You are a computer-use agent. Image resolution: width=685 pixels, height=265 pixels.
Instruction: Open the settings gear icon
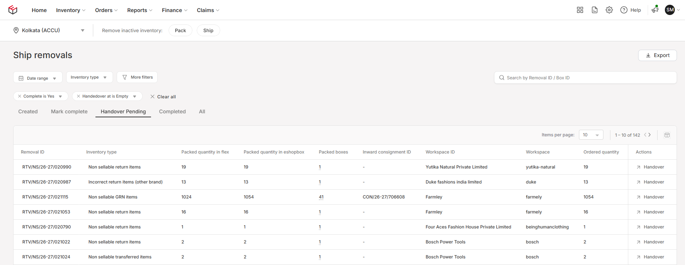tap(609, 10)
